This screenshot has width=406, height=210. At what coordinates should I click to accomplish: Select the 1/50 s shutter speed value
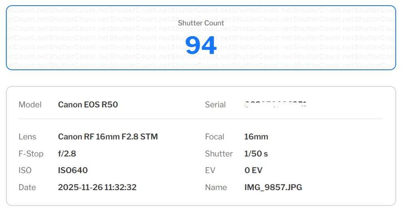[256, 154]
